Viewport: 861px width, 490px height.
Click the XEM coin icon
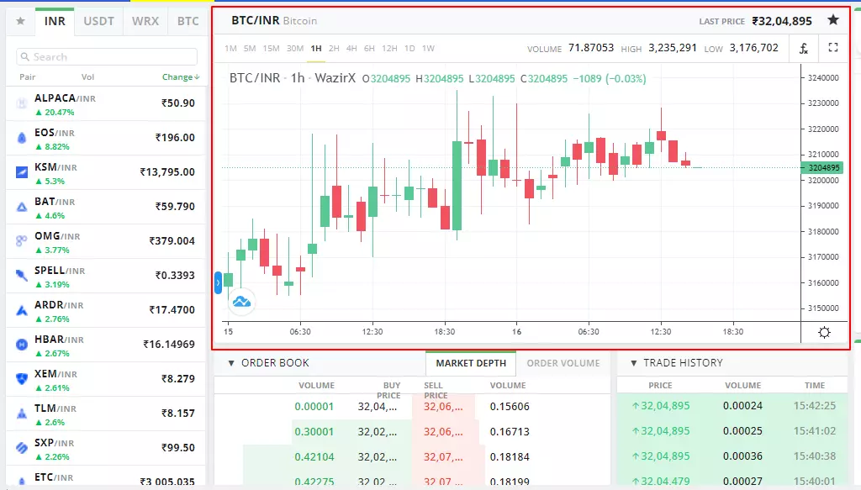(21, 378)
